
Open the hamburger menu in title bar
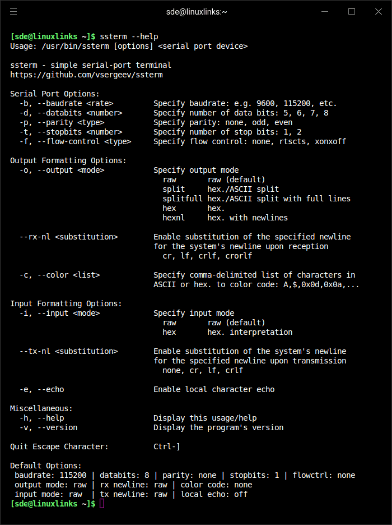coord(13,12)
